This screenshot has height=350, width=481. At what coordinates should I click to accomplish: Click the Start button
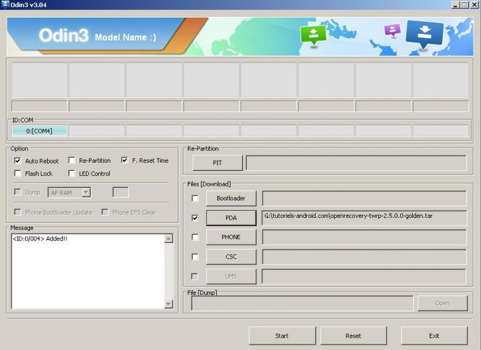click(x=282, y=336)
